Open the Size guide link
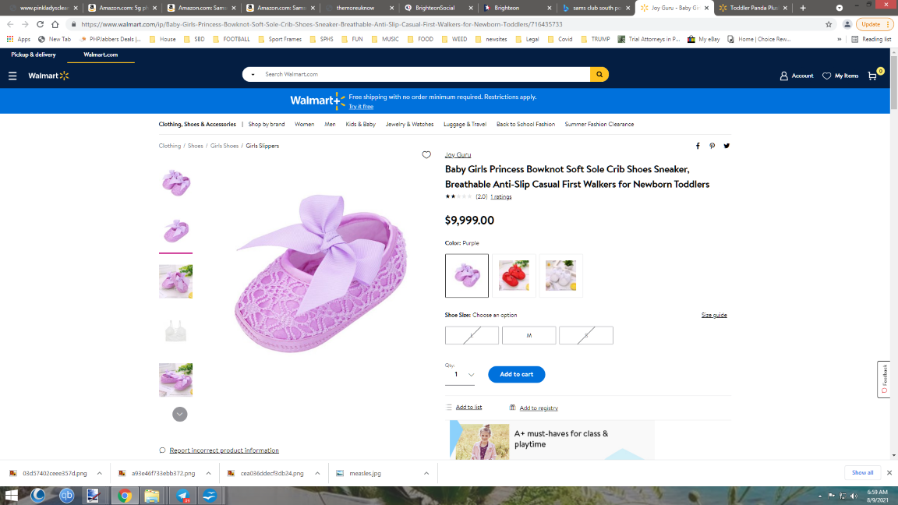Viewport: 898px width, 505px height. coord(713,315)
